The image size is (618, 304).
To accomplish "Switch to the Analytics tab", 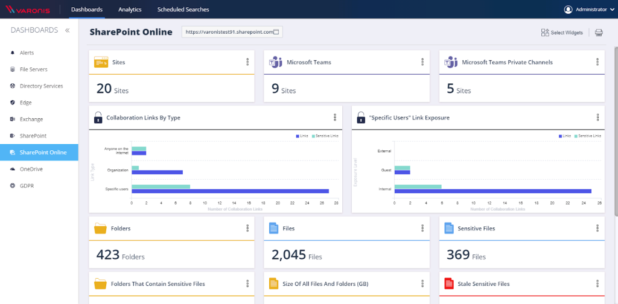I will pos(130,10).
